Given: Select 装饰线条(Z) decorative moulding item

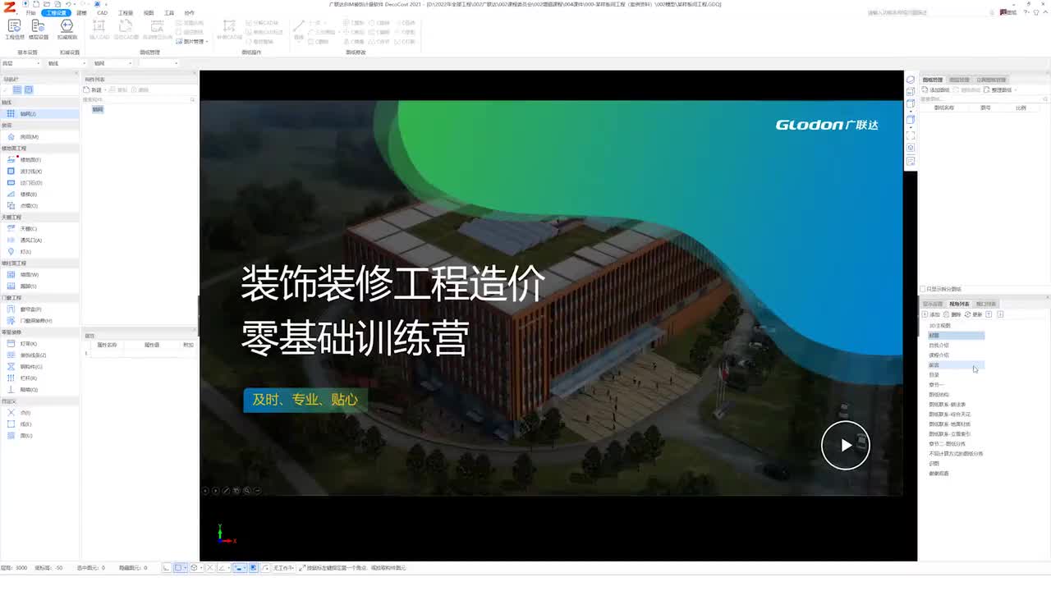Looking at the screenshot, I should (39, 355).
